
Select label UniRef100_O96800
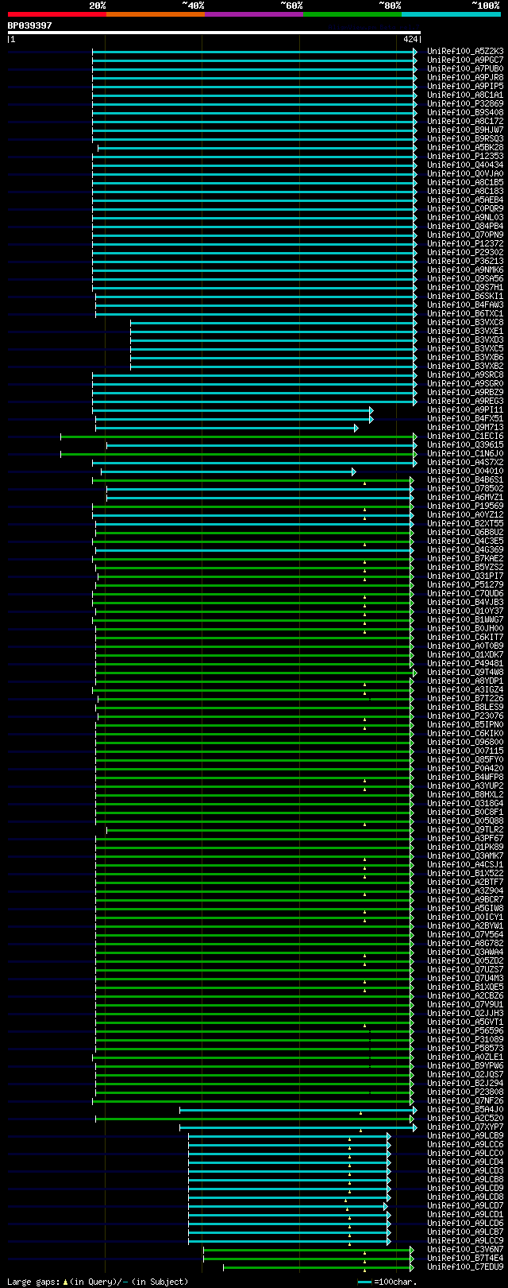[x=465, y=743]
